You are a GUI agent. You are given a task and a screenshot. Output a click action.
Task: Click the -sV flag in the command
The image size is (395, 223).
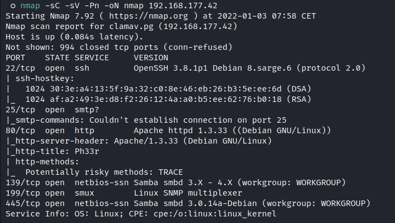67,7
